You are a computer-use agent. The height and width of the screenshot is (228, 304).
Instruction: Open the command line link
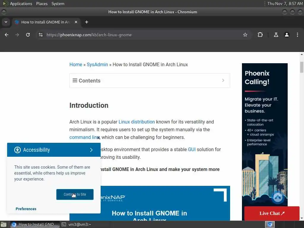coord(85,137)
